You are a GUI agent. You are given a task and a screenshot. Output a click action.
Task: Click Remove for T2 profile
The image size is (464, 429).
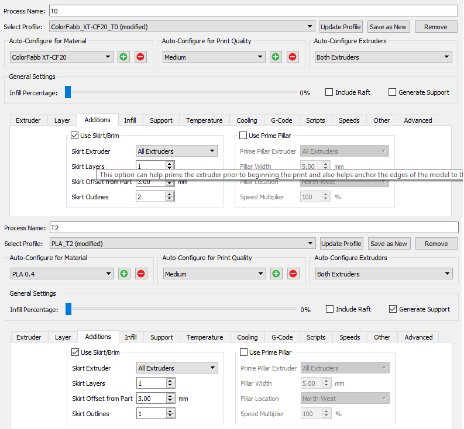[x=436, y=243]
